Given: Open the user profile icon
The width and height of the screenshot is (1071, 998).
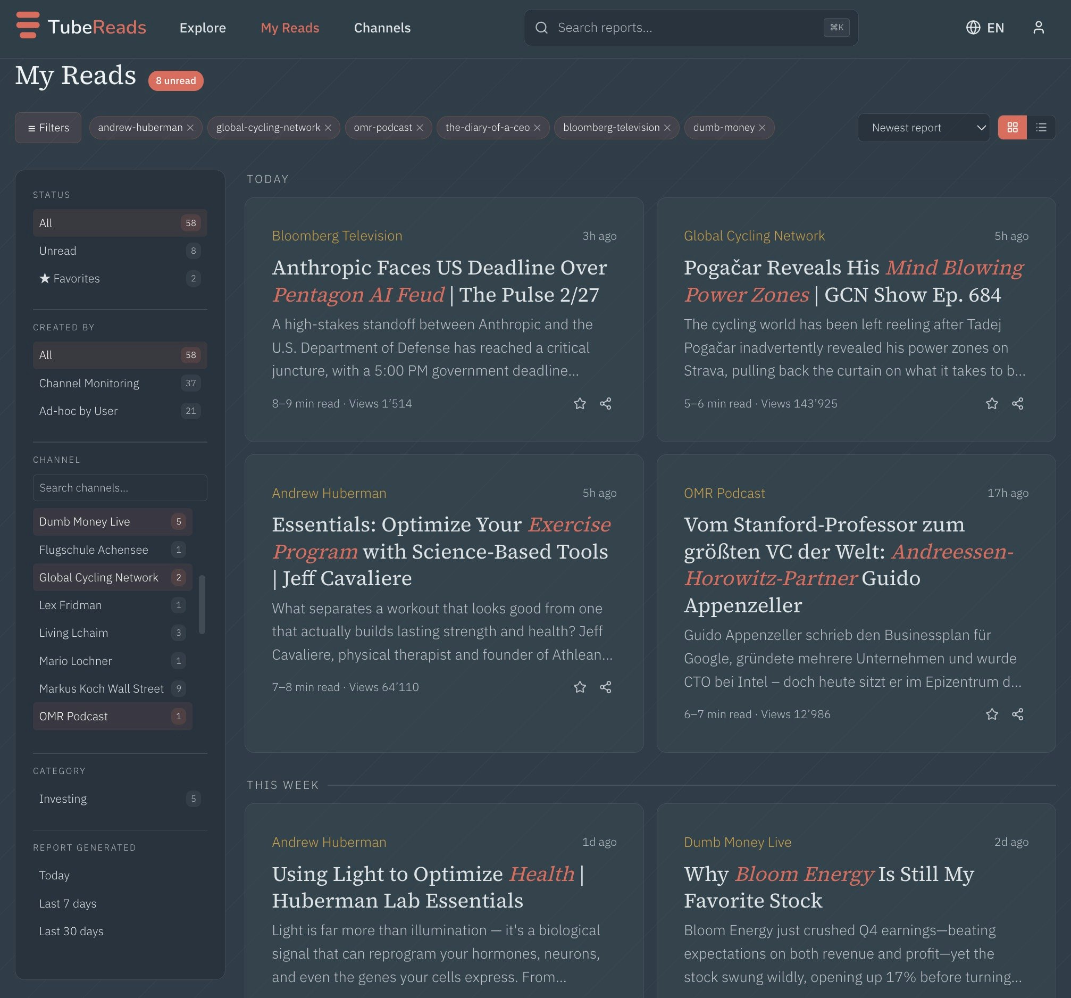Looking at the screenshot, I should coord(1039,28).
